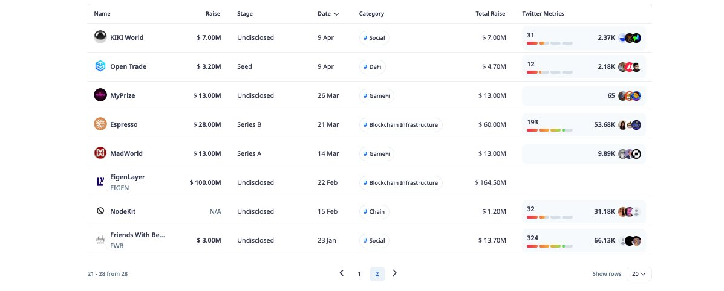Image resolution: width=724 pixels, height=291 pixels.
Task: Click the EIGEN ticker label
Action: click(120, 188)
